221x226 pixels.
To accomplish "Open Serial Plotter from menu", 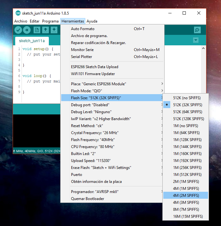I will (x=112, y=57).
